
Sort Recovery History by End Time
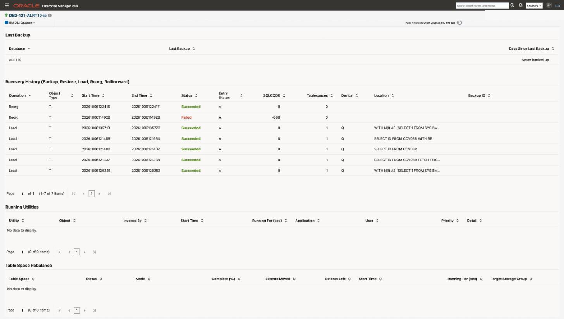(151, 95)
